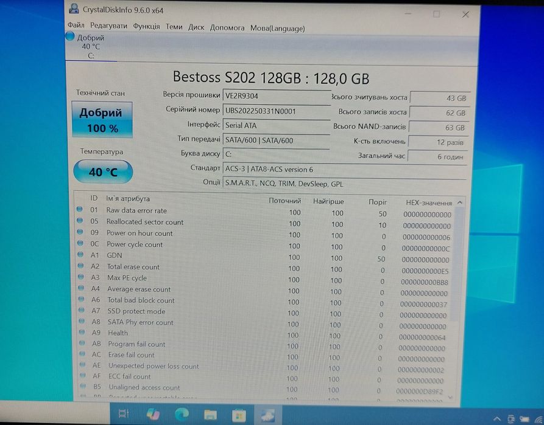
Task: Click the drive letter field C:
Action: (x=276, y=154)
